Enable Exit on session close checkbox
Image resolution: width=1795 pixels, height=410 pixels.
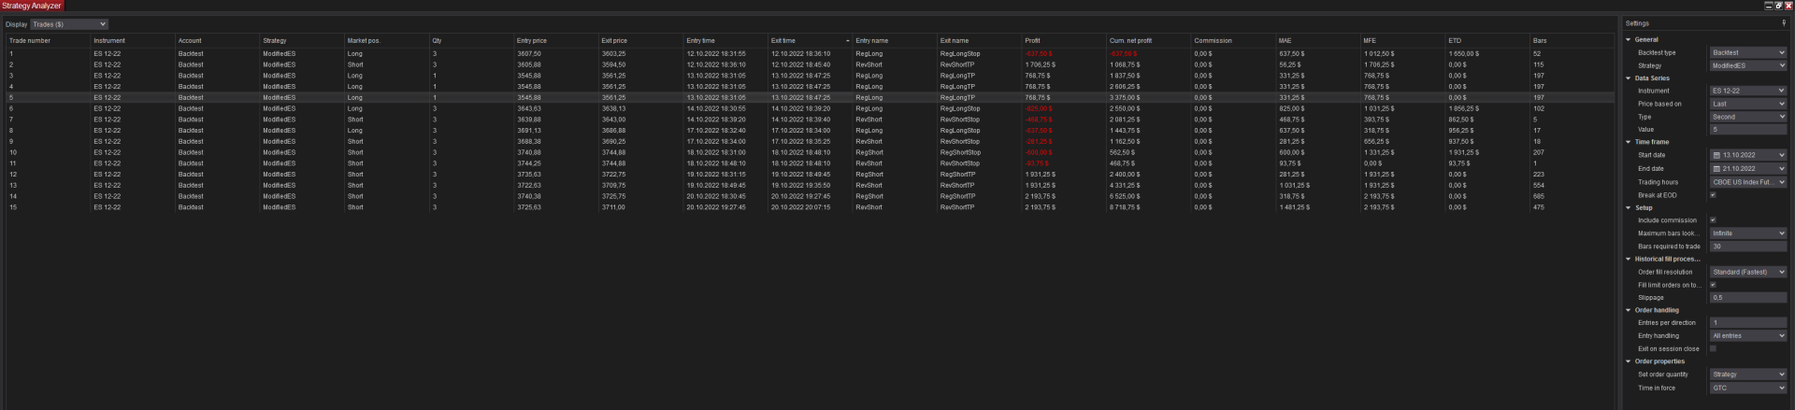(1713, 348)
